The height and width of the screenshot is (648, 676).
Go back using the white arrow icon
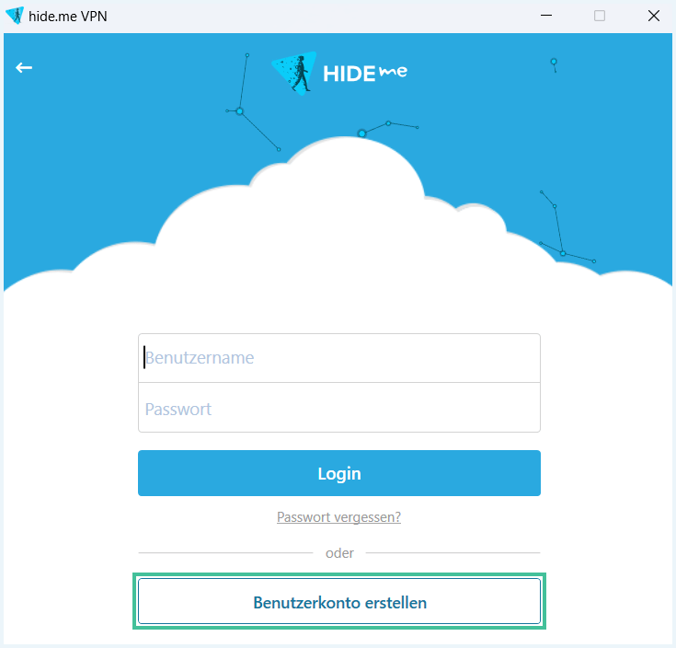point(24,68)
